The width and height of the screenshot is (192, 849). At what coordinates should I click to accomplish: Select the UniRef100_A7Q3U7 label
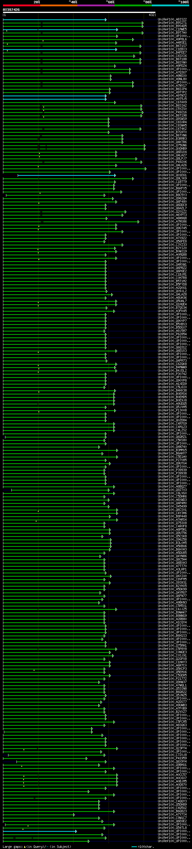point(172,72)
